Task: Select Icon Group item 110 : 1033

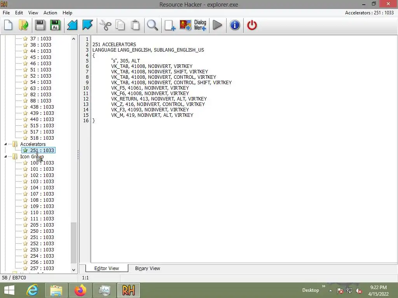Action: (42, 213)
